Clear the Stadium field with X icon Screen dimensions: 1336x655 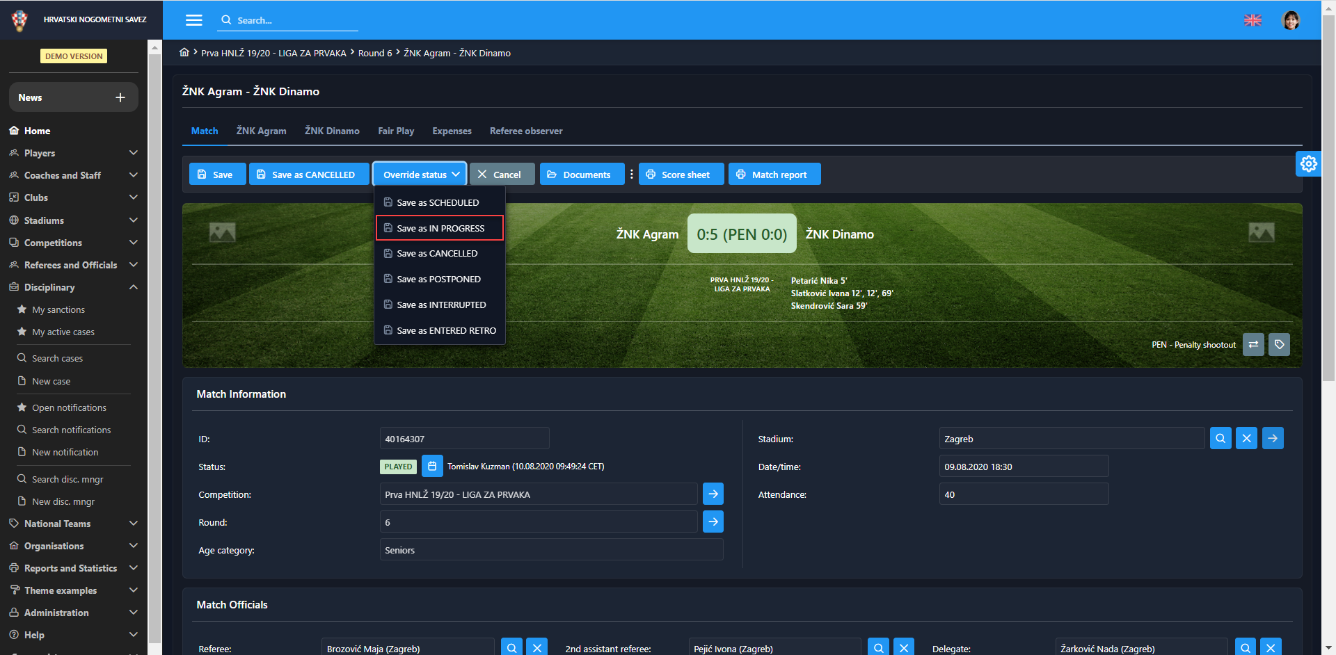coord(1246,439)
